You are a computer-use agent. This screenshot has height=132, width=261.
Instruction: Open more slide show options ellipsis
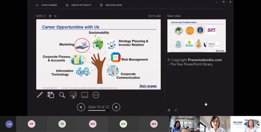[96, 95]
